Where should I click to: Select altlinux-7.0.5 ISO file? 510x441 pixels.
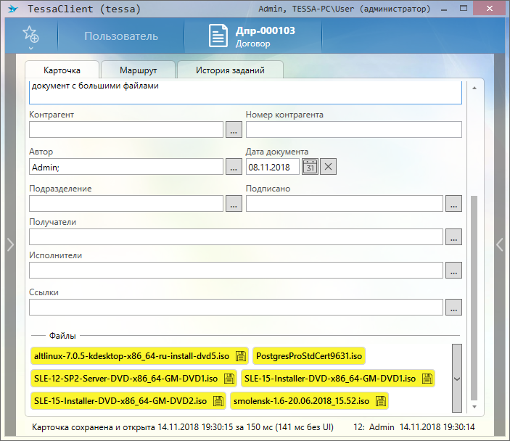click(x=131, y=356)
